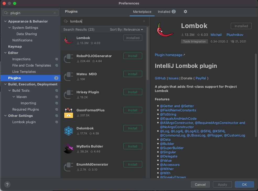The width and height of the screenshot is (258, 191).
Task: Click the project-level icon beside Lombok plugin
Action: (x=57, y=122)
